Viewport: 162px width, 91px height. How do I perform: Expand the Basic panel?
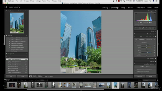click(x=155, y=31)
